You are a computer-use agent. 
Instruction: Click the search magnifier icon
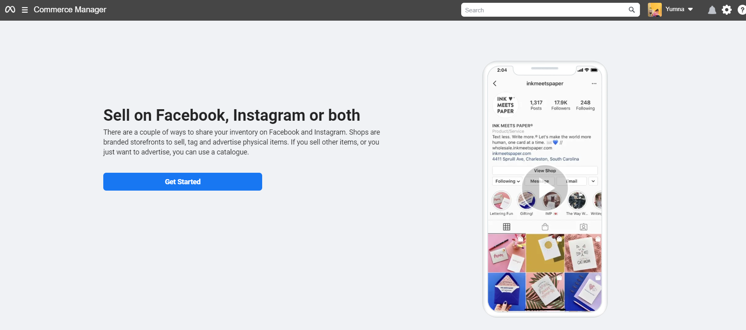(632, 10)
